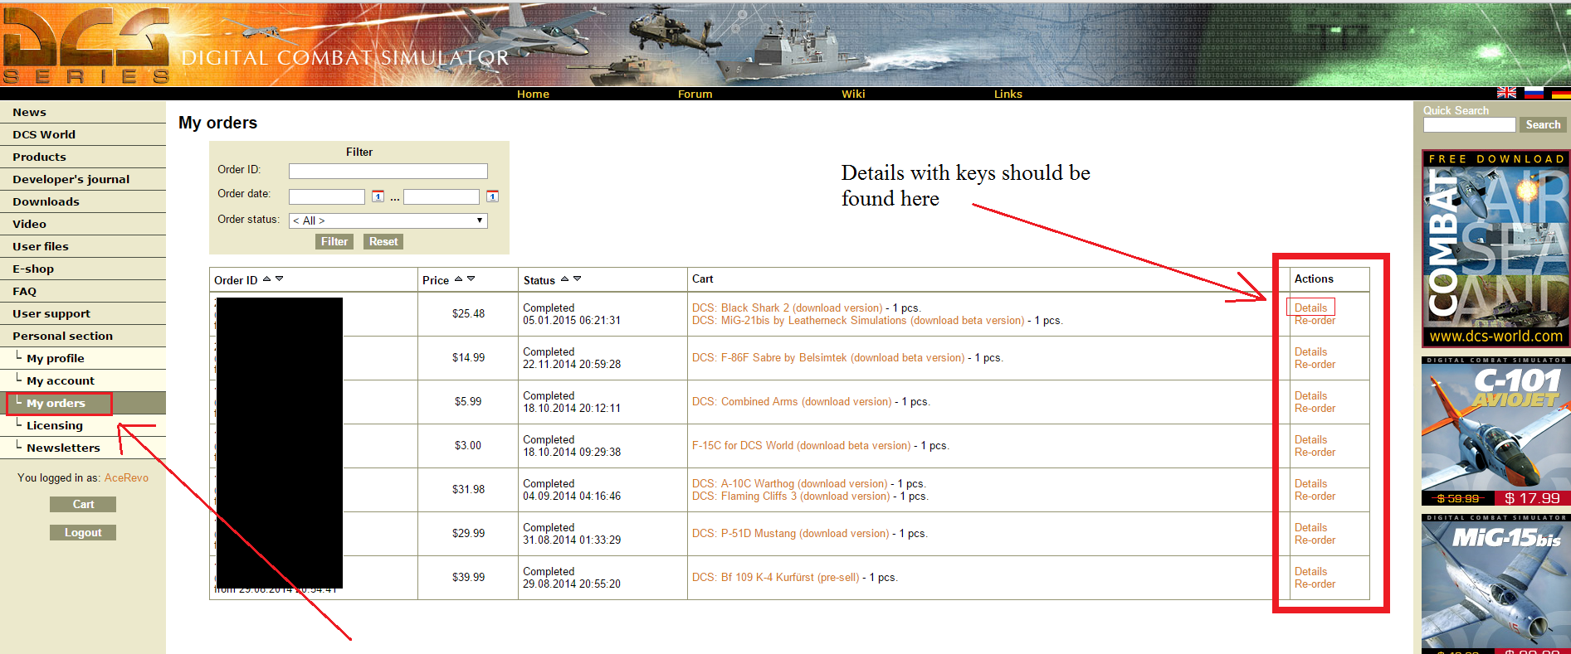Sort Price ascending arrow
The image size is (1571, 654).
pos(458,279)
